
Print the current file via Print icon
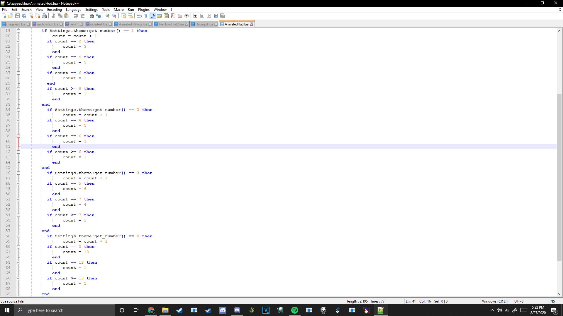[x=44, y=16]
